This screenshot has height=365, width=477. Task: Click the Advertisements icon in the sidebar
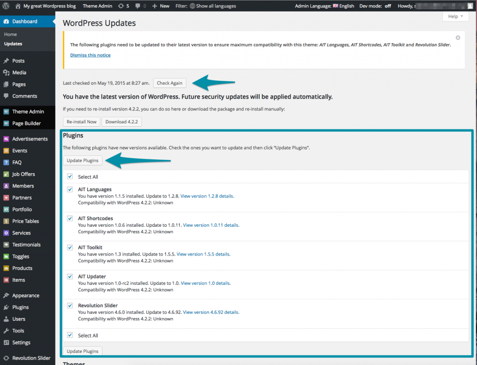tap(6, 139)
